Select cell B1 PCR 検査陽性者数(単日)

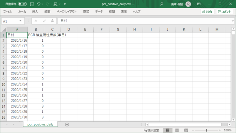pos(36,35)
